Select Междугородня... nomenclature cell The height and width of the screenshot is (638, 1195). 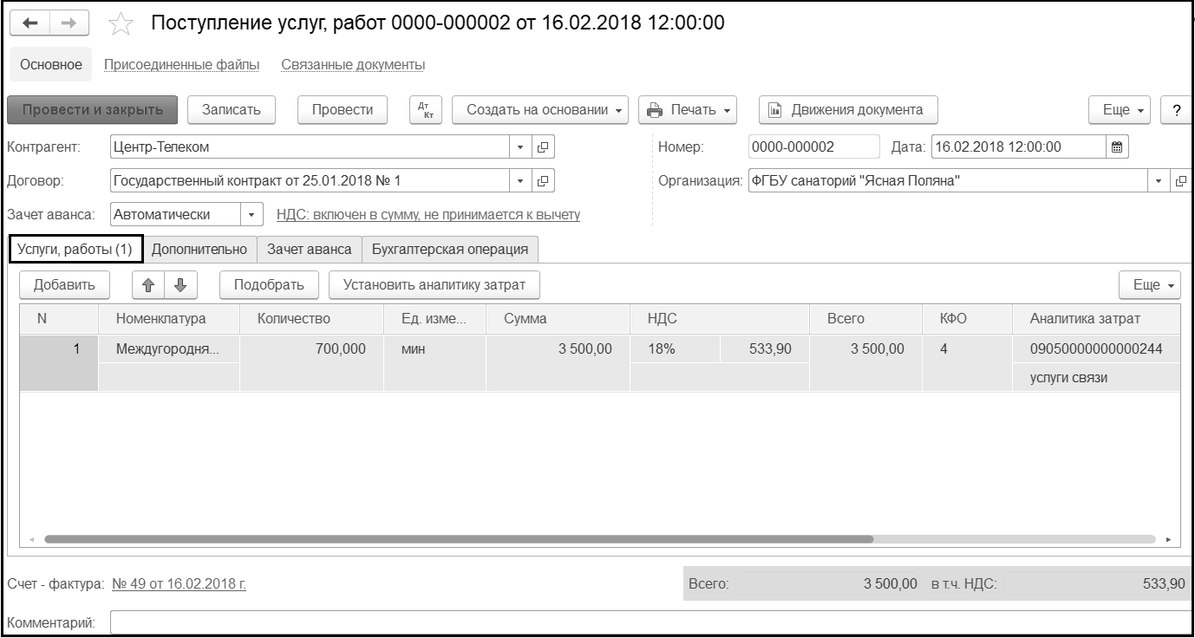(168, 349)
